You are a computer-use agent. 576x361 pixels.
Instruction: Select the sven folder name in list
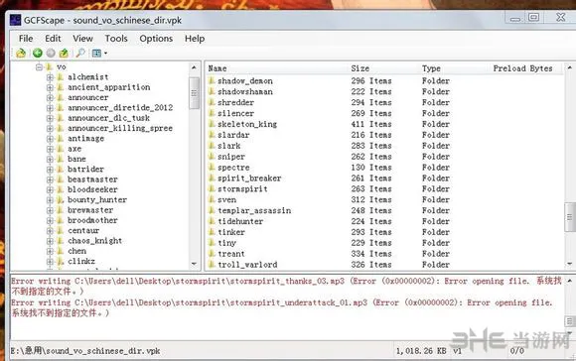(x=226, y=199)
